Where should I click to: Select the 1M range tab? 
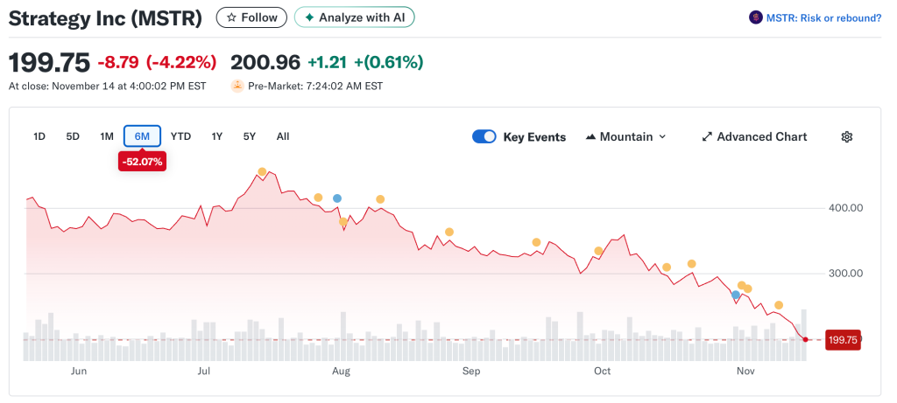(x=107, y=136)
